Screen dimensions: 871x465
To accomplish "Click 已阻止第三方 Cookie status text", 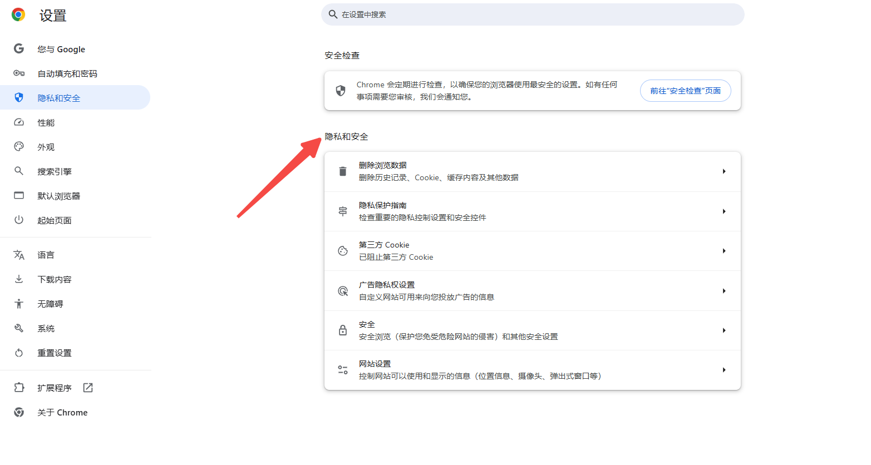I will [396, 257].
